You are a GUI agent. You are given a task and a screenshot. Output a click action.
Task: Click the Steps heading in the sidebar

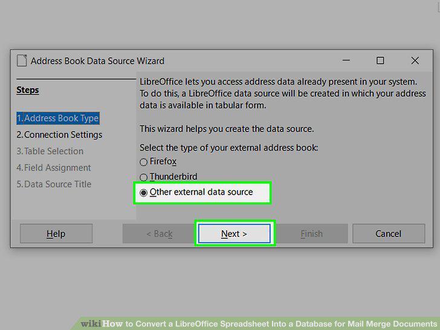point(28,90)
